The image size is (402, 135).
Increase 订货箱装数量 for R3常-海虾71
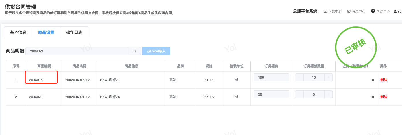click(x=328, y=77)
